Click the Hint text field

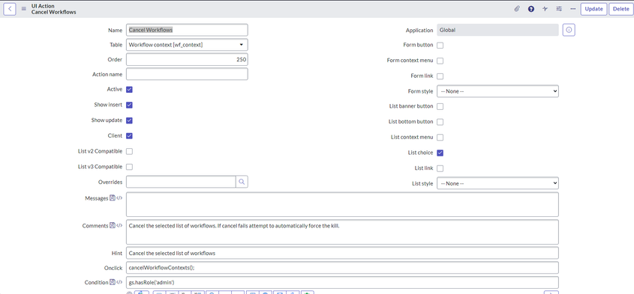click(342, 253)
